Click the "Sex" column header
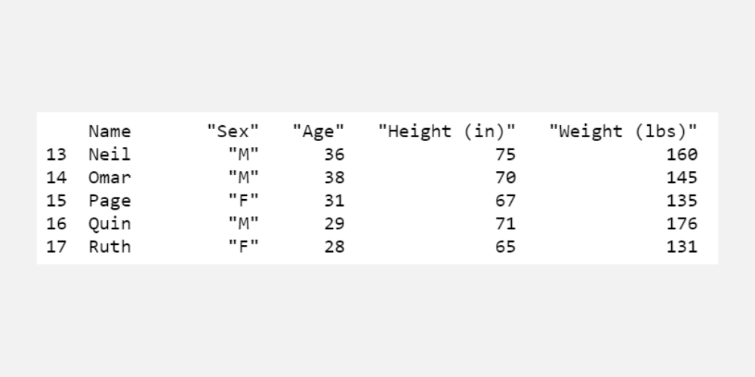 pos(233,131)
